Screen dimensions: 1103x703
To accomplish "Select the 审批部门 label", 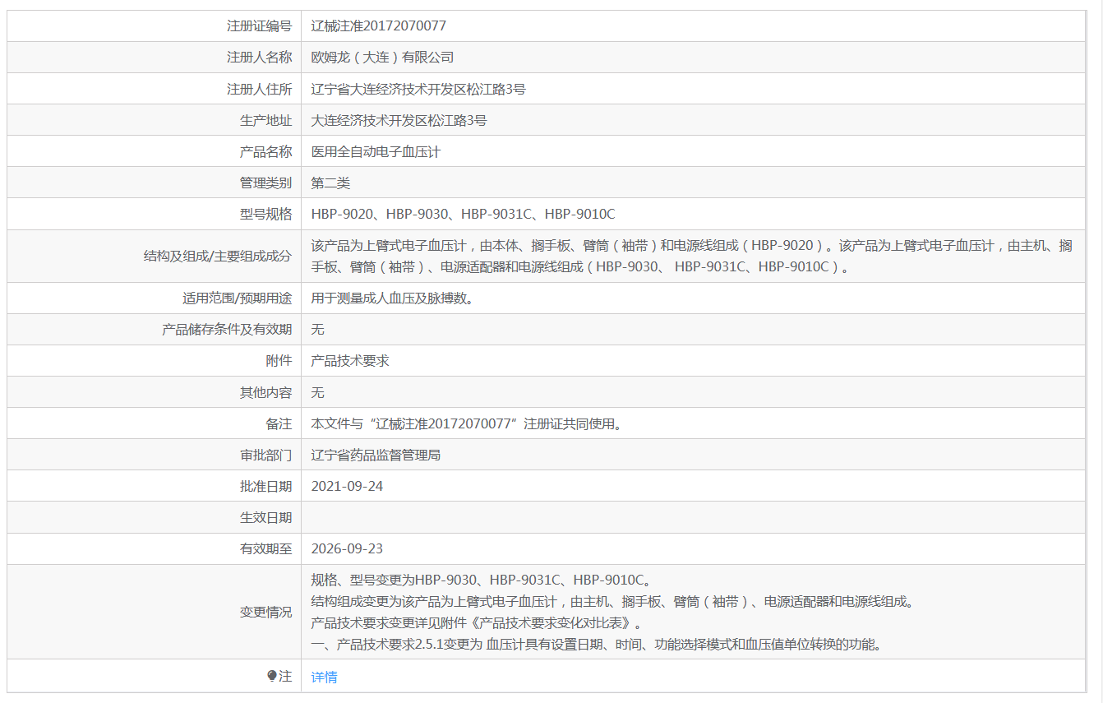I will pyautogui.click(x=265, y=455).
